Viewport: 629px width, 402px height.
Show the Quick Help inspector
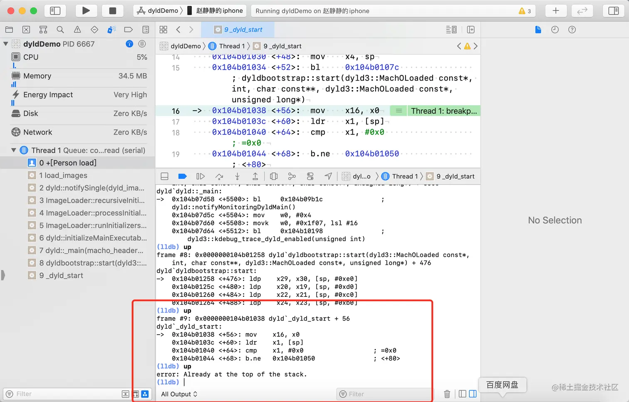click(x=572, y=30)
